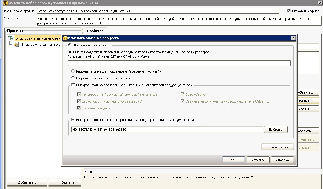
Task: Open 'Справка' help button
Action: pos(282,160)
